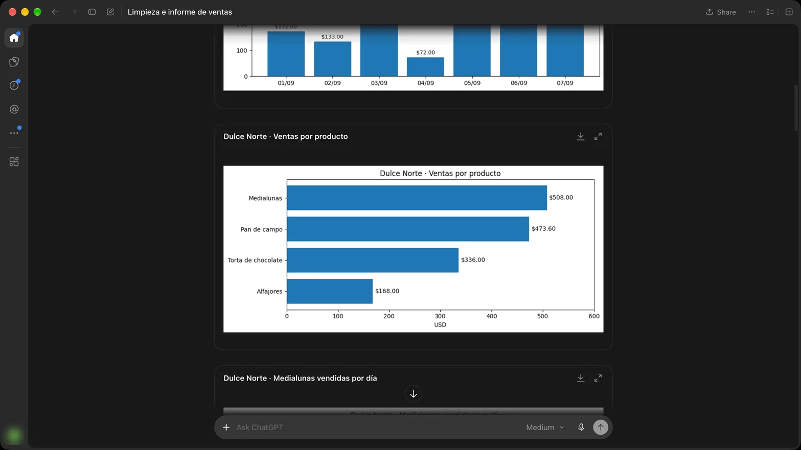
Task: Click the "$72.00" bar label
Action: click(425, 53)
